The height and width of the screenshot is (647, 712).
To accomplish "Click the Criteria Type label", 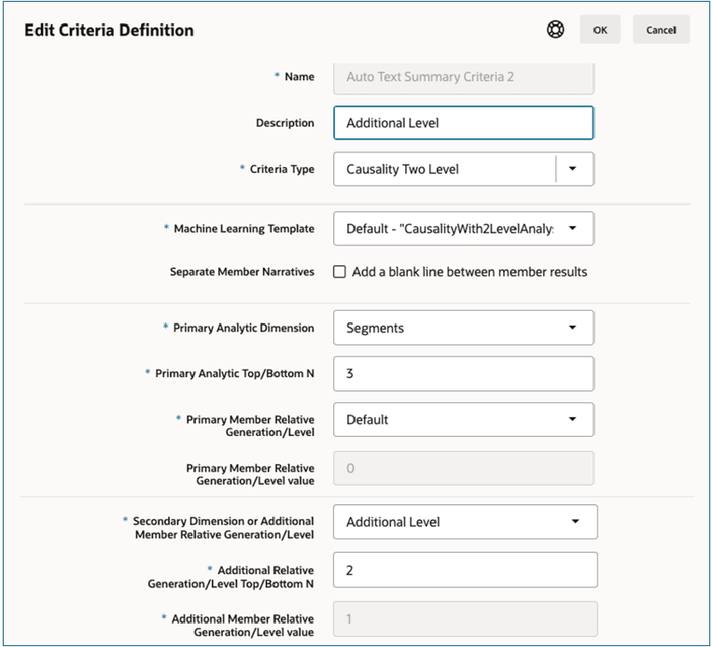I will coord(282,169).
